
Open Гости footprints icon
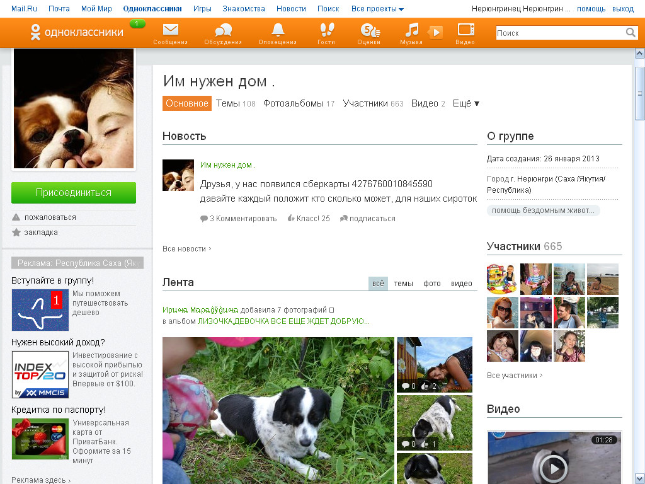(x=326, y=30)
